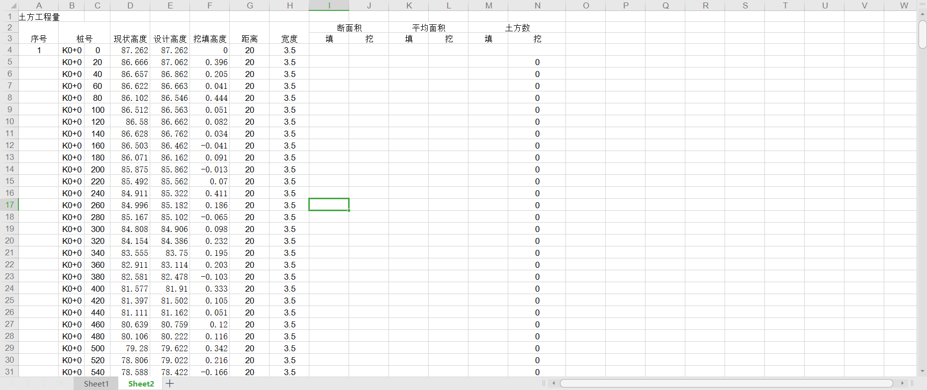Add a new sheet with plus icon

tap(170, 384)
